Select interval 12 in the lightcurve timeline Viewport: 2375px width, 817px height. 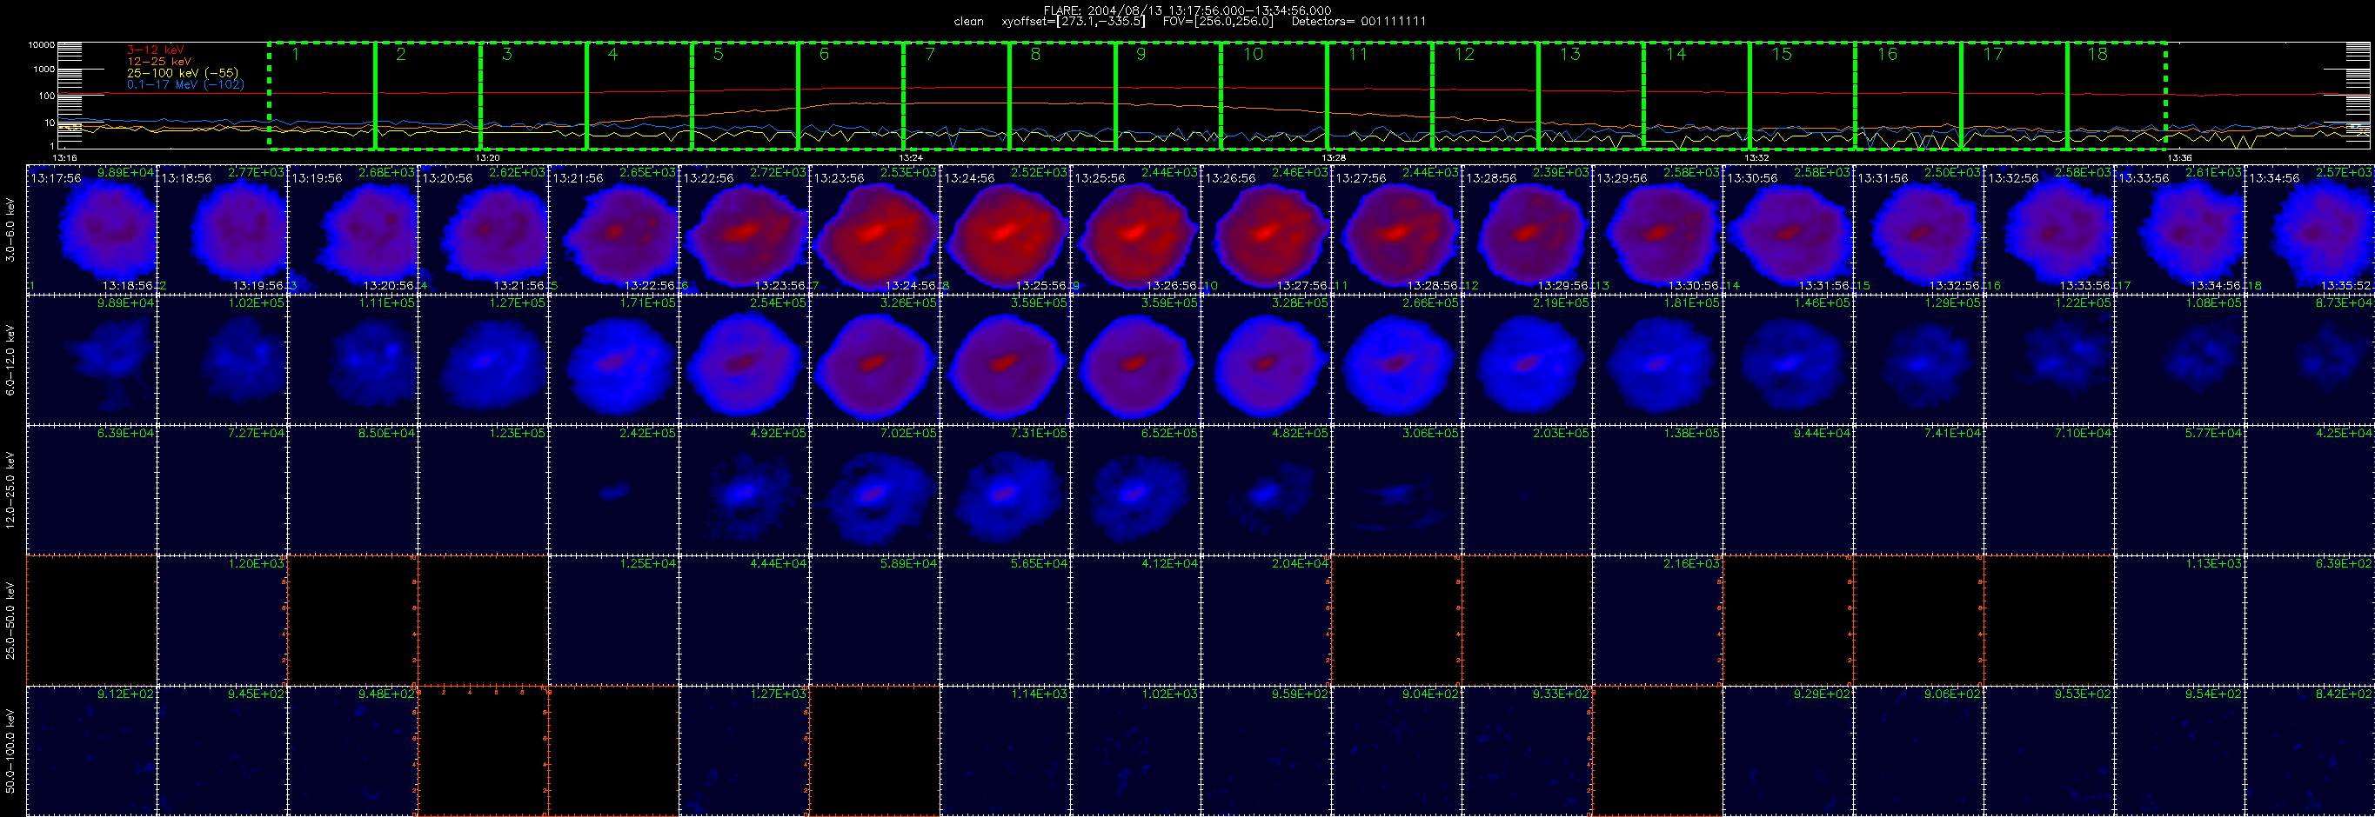[1485, 95]
